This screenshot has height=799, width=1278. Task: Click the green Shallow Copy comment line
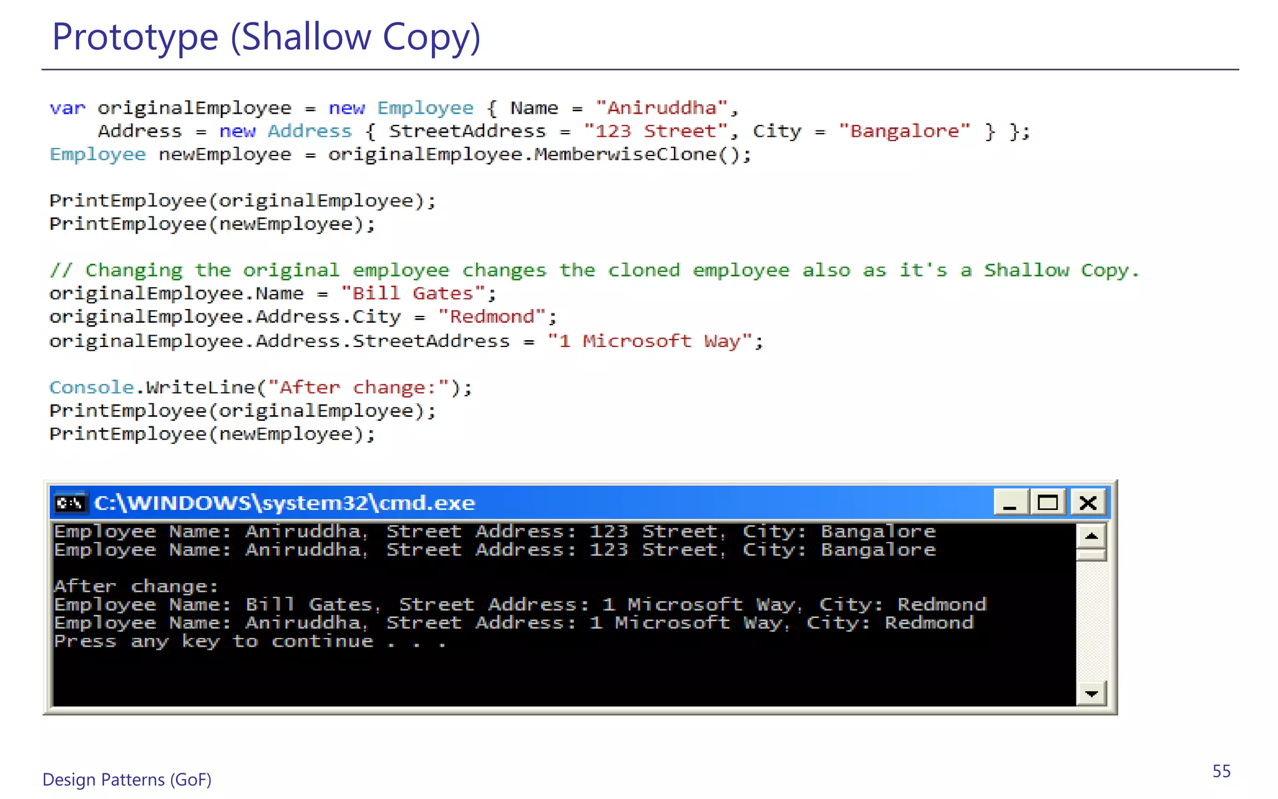coord(594,270)
